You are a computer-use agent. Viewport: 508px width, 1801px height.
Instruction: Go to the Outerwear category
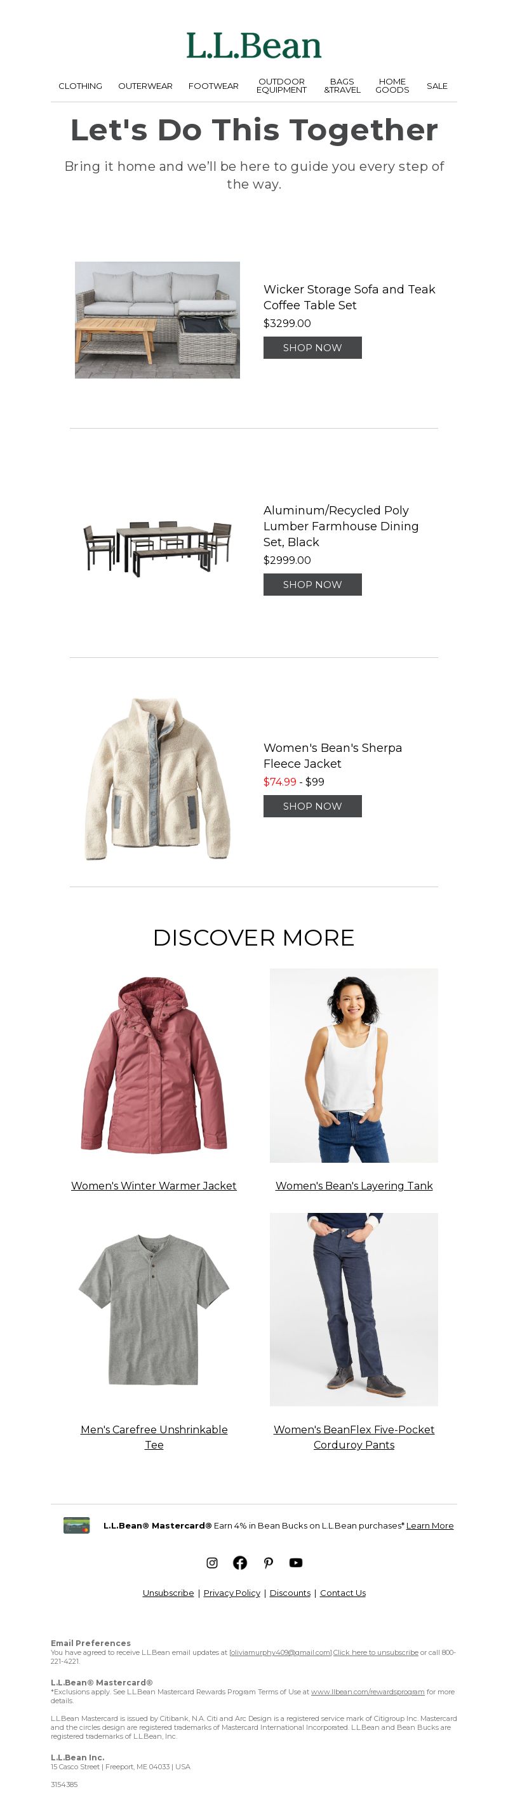pyautogui.click(x=145, y=86)
